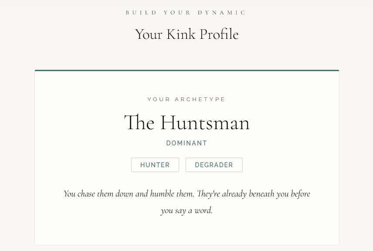This screenshot has height=251, width=373.
Task: Click the word 'Profile' in the page heading
Action: pos(219,34)
